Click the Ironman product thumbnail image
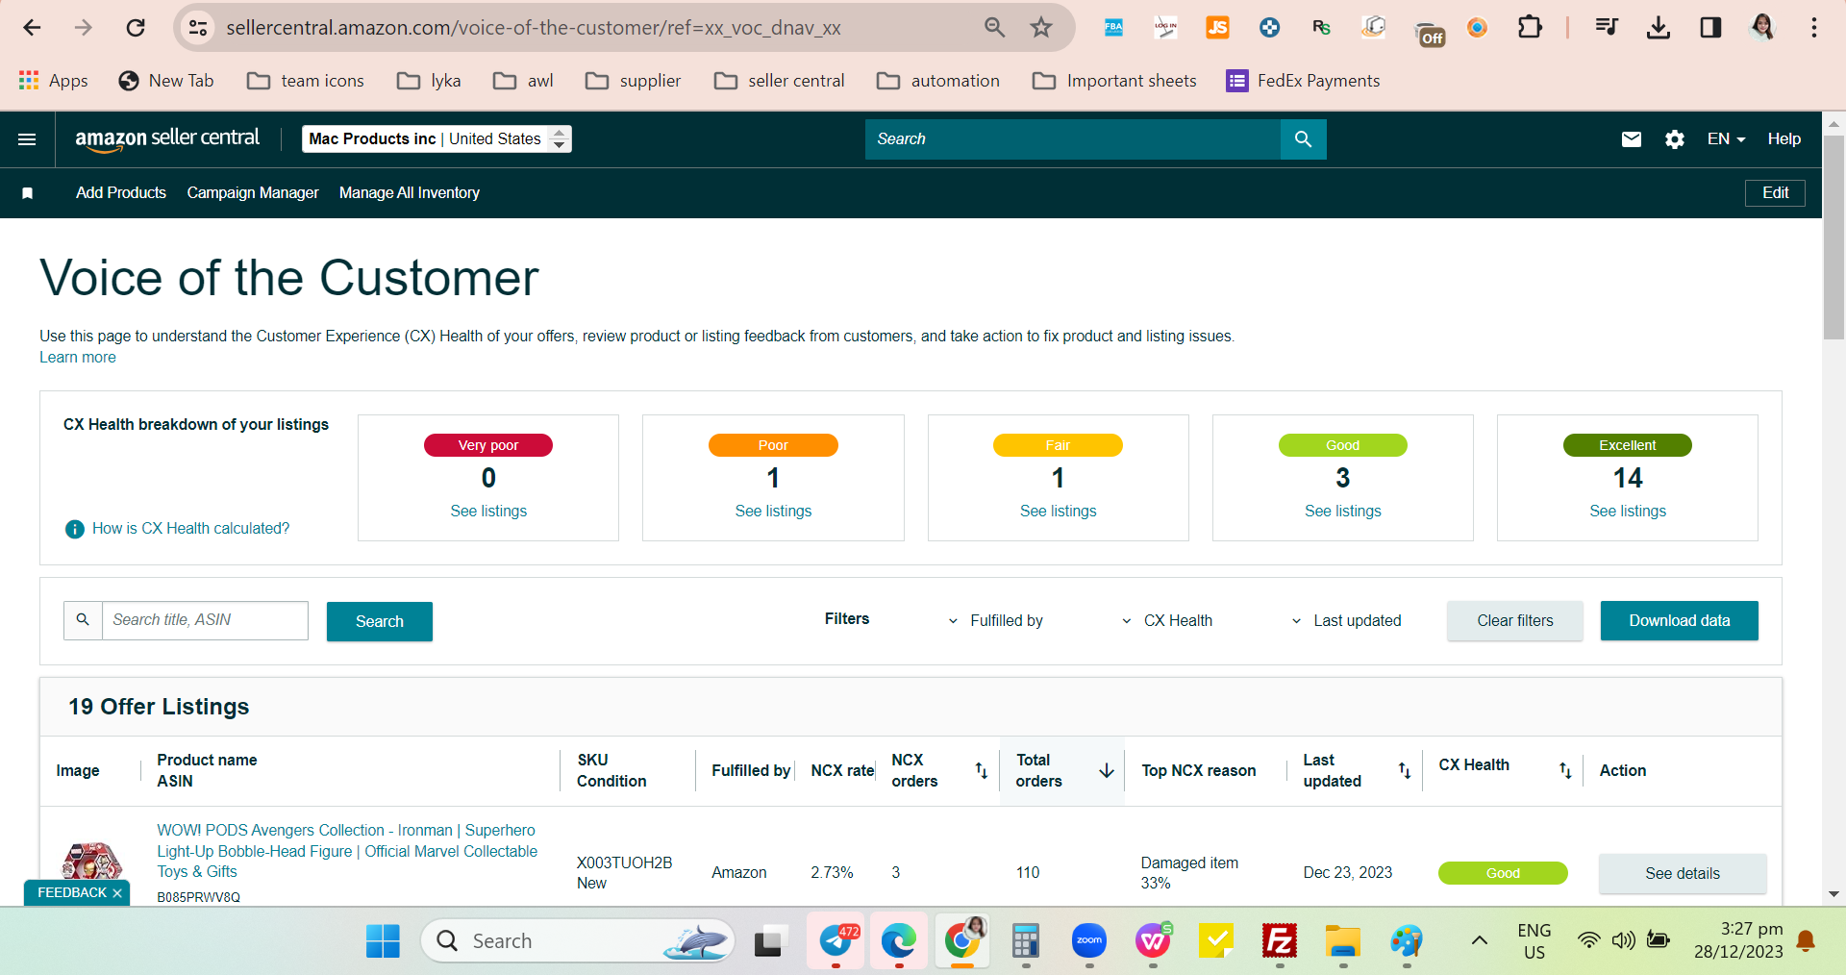The width and height of the screenshot is (1846, 975). [x=92, y=862]
